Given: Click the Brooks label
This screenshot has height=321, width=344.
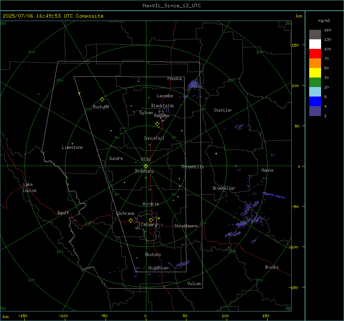Looking at the screenshot, I should coord(272,267).
